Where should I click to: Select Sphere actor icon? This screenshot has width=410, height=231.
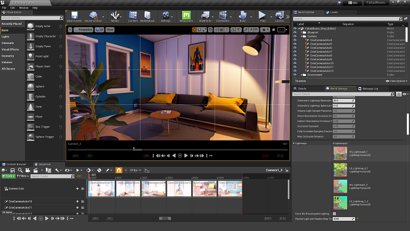(x=31, y=86)
